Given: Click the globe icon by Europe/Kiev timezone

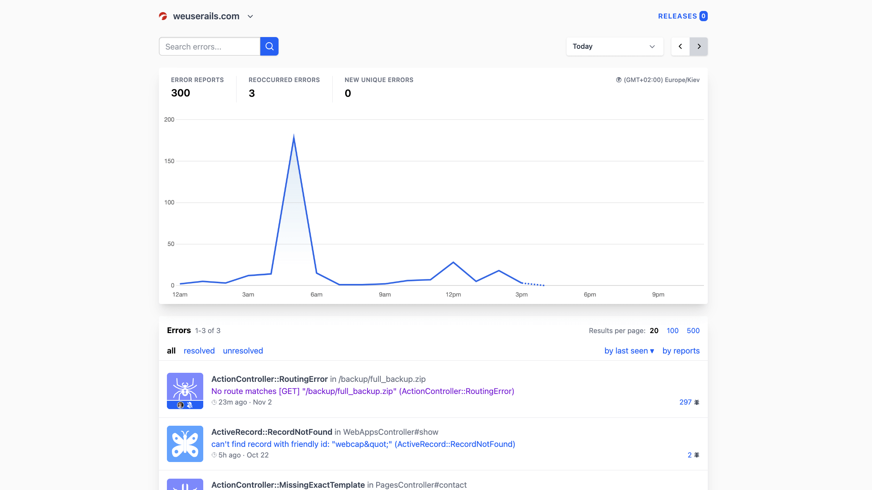Looking at the screenshot, I should click(618, 80).
